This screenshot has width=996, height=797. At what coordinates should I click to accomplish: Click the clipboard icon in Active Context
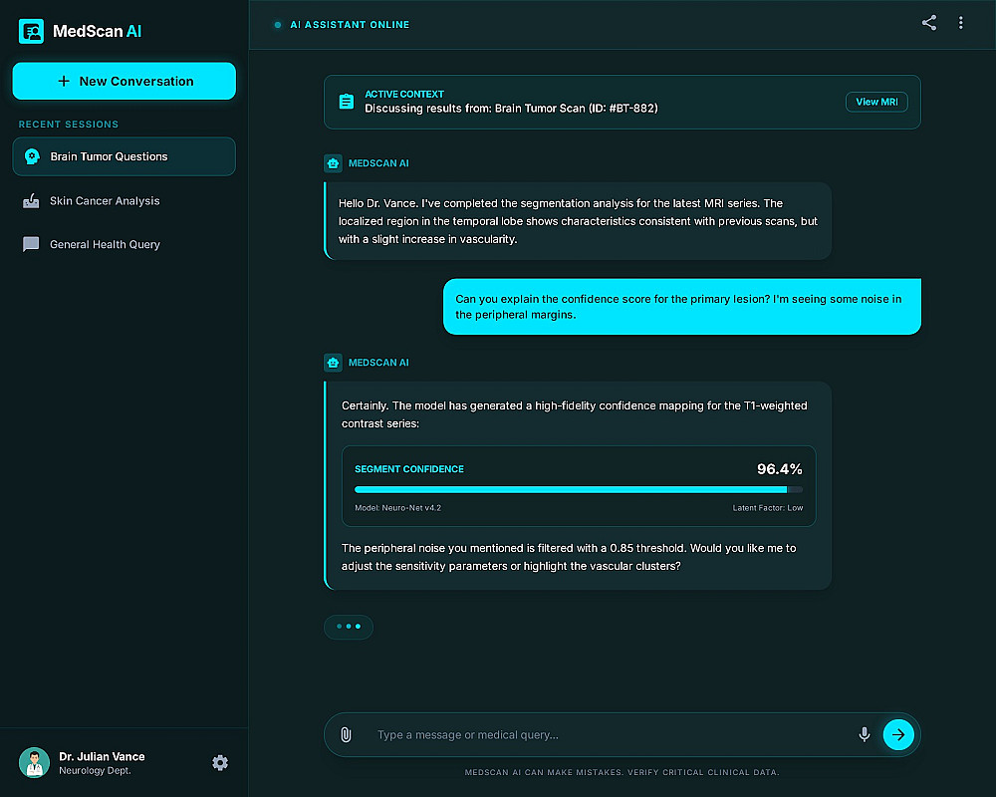(347, 102)
